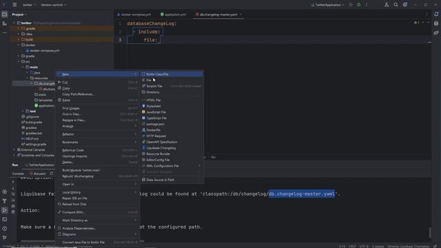Run TwitterApplication with the play icon
Screen dimensions: 441x248
click(x=351, y=5)
